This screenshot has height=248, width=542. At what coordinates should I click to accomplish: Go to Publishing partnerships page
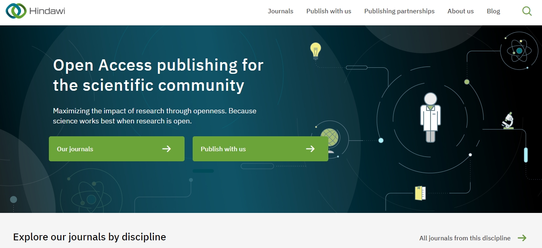tap(399, 11)
